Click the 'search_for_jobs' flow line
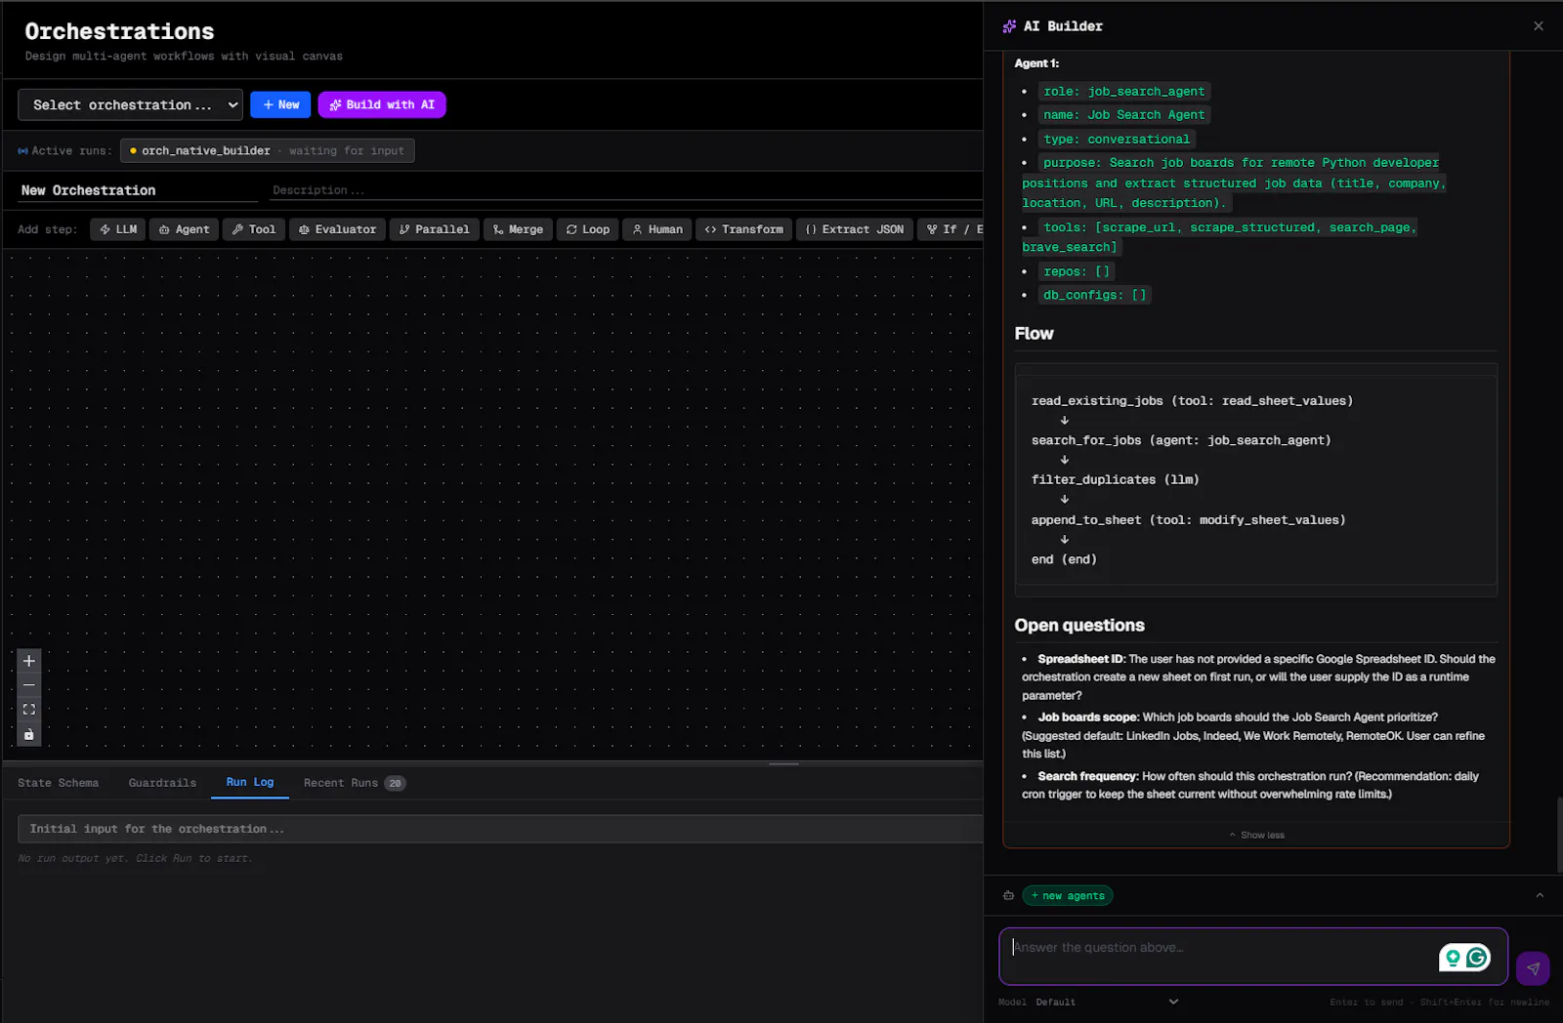 [x=1181, y=440]
